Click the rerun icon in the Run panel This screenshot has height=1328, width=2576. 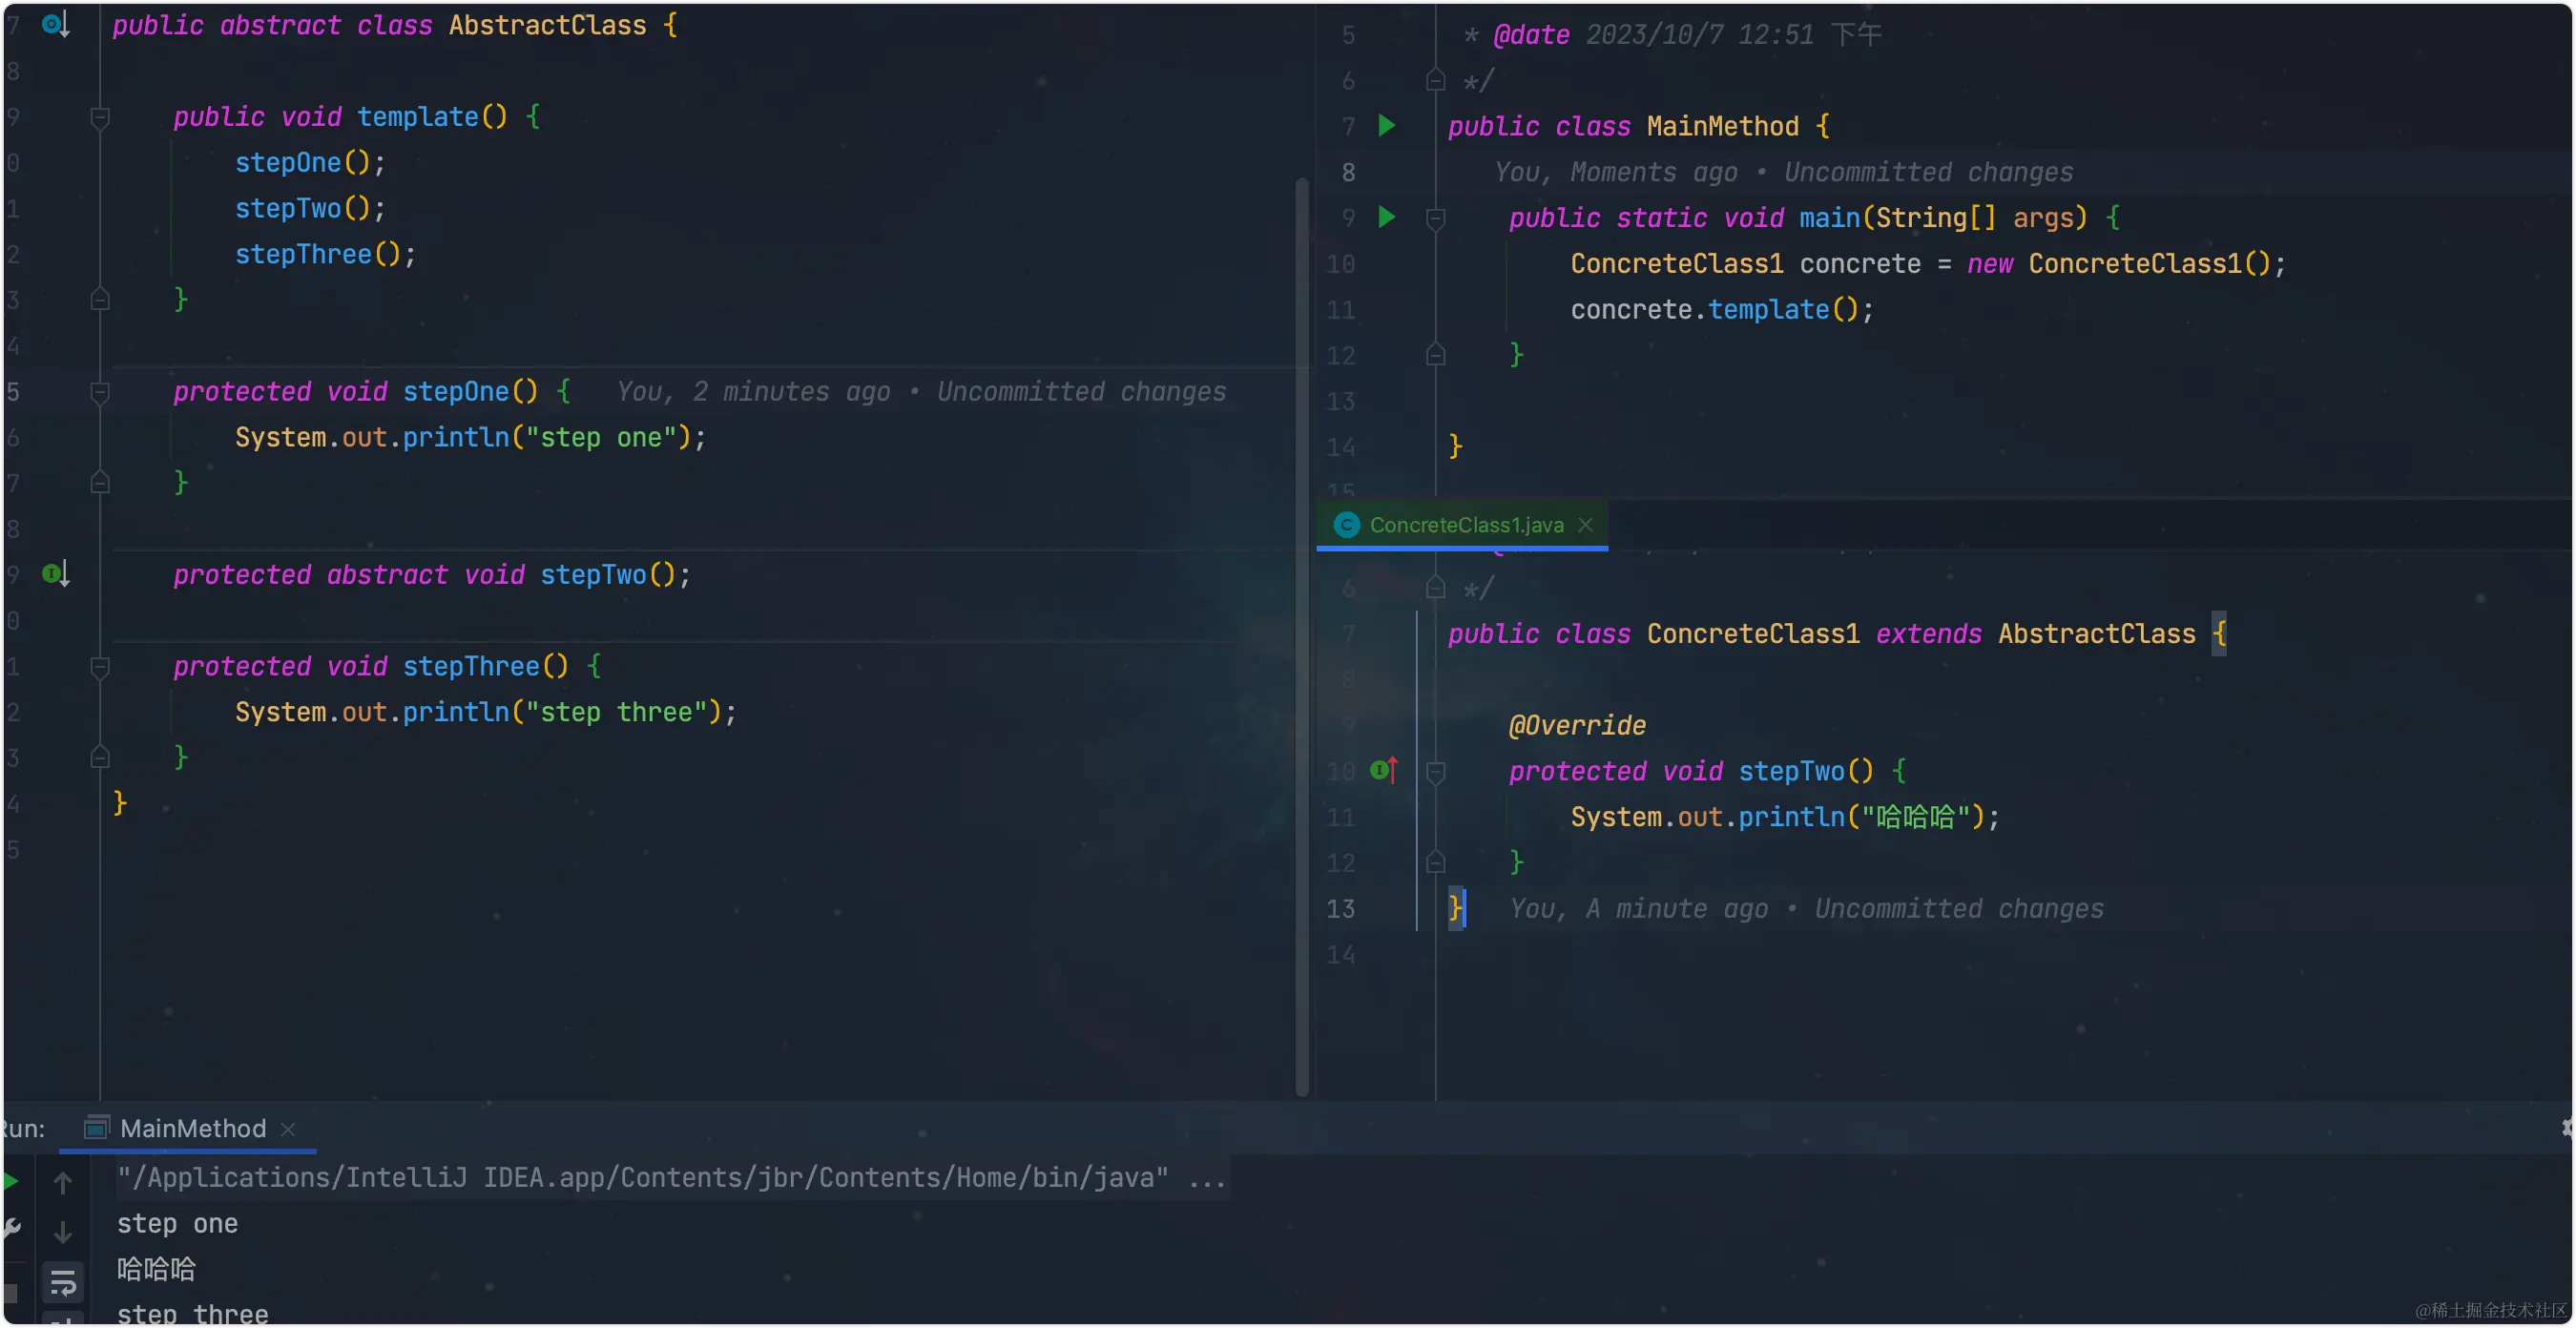point(10,1181)
